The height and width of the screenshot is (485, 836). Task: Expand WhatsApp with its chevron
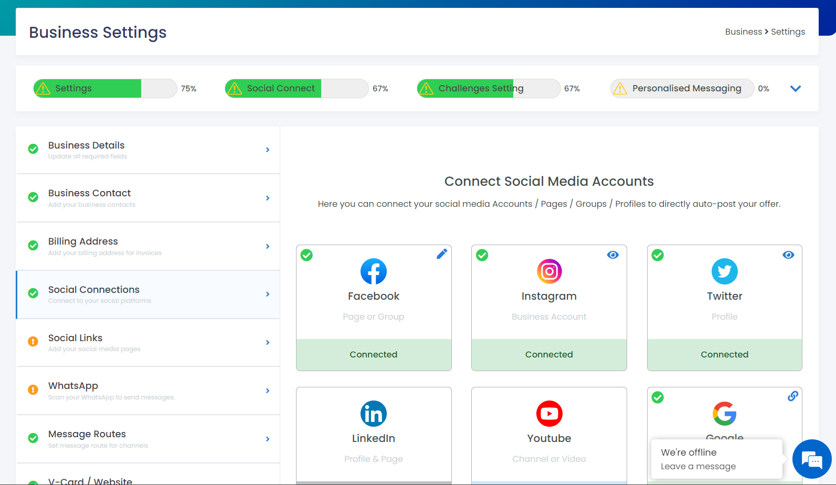(268, 391)
